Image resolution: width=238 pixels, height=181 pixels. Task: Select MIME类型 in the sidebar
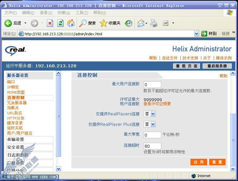[16, 92]
